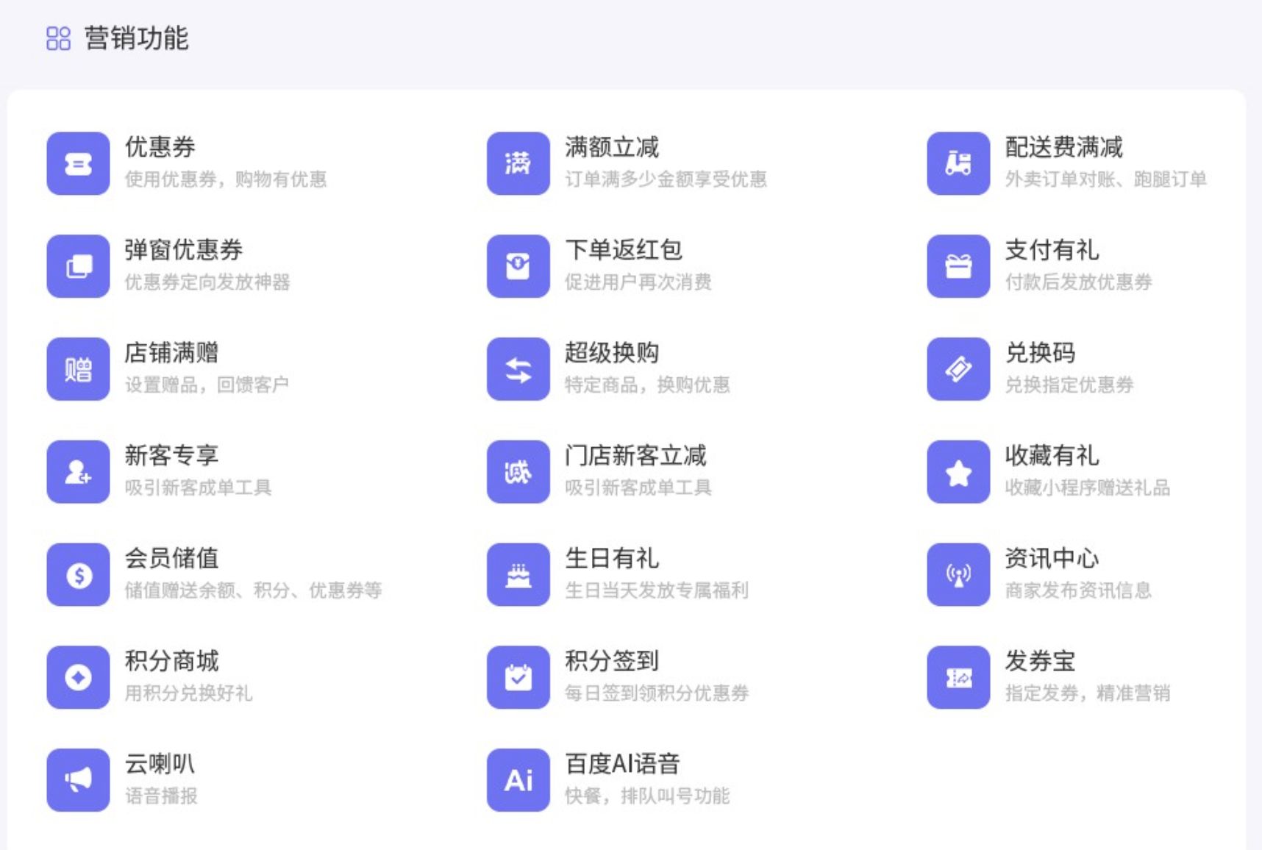Open the 弹窗优惠券 popup icon
Image resolution: width=1262 pixels, height=850 pixels.
(78, 266)
